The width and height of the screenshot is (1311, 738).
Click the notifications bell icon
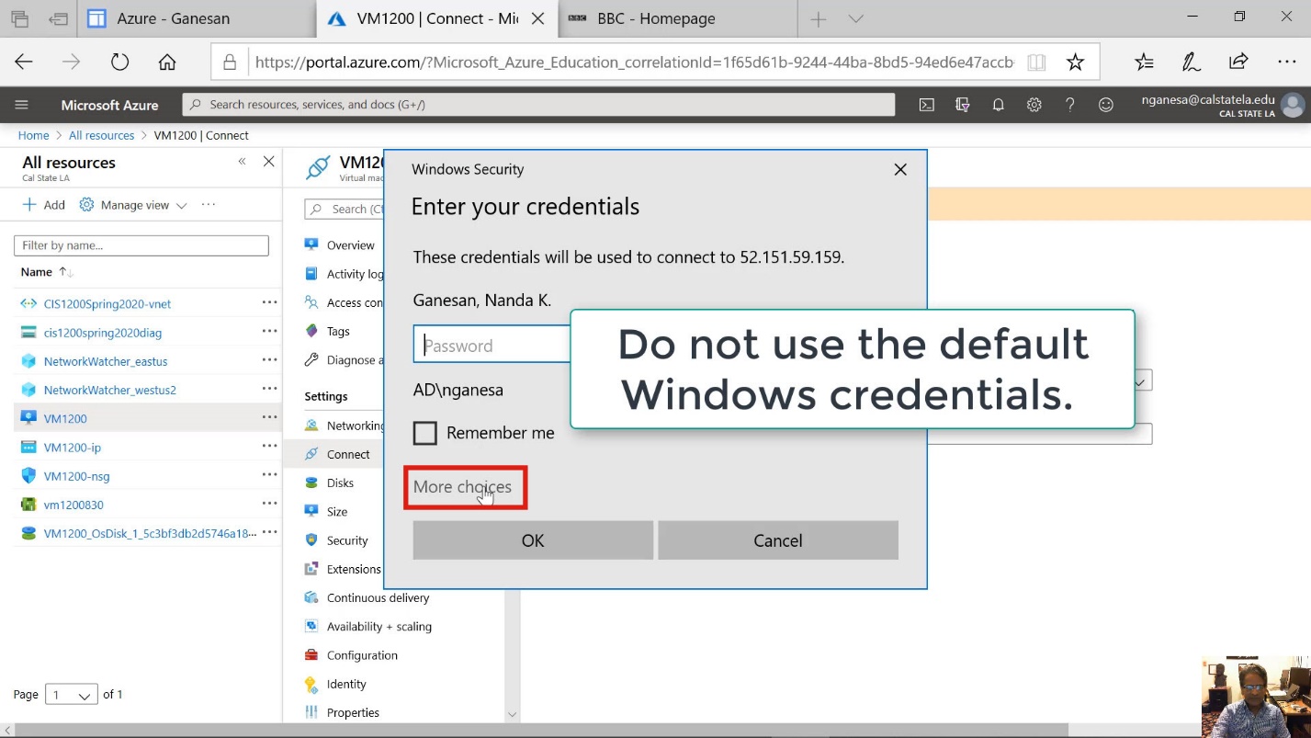(998, 105)
